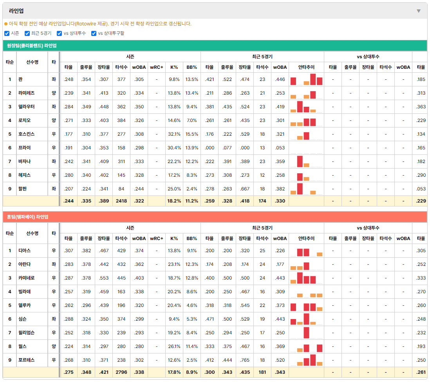This screenshot has height=382, width=430.
Task: Click the K% column header in home table
Action: [174, 239]
